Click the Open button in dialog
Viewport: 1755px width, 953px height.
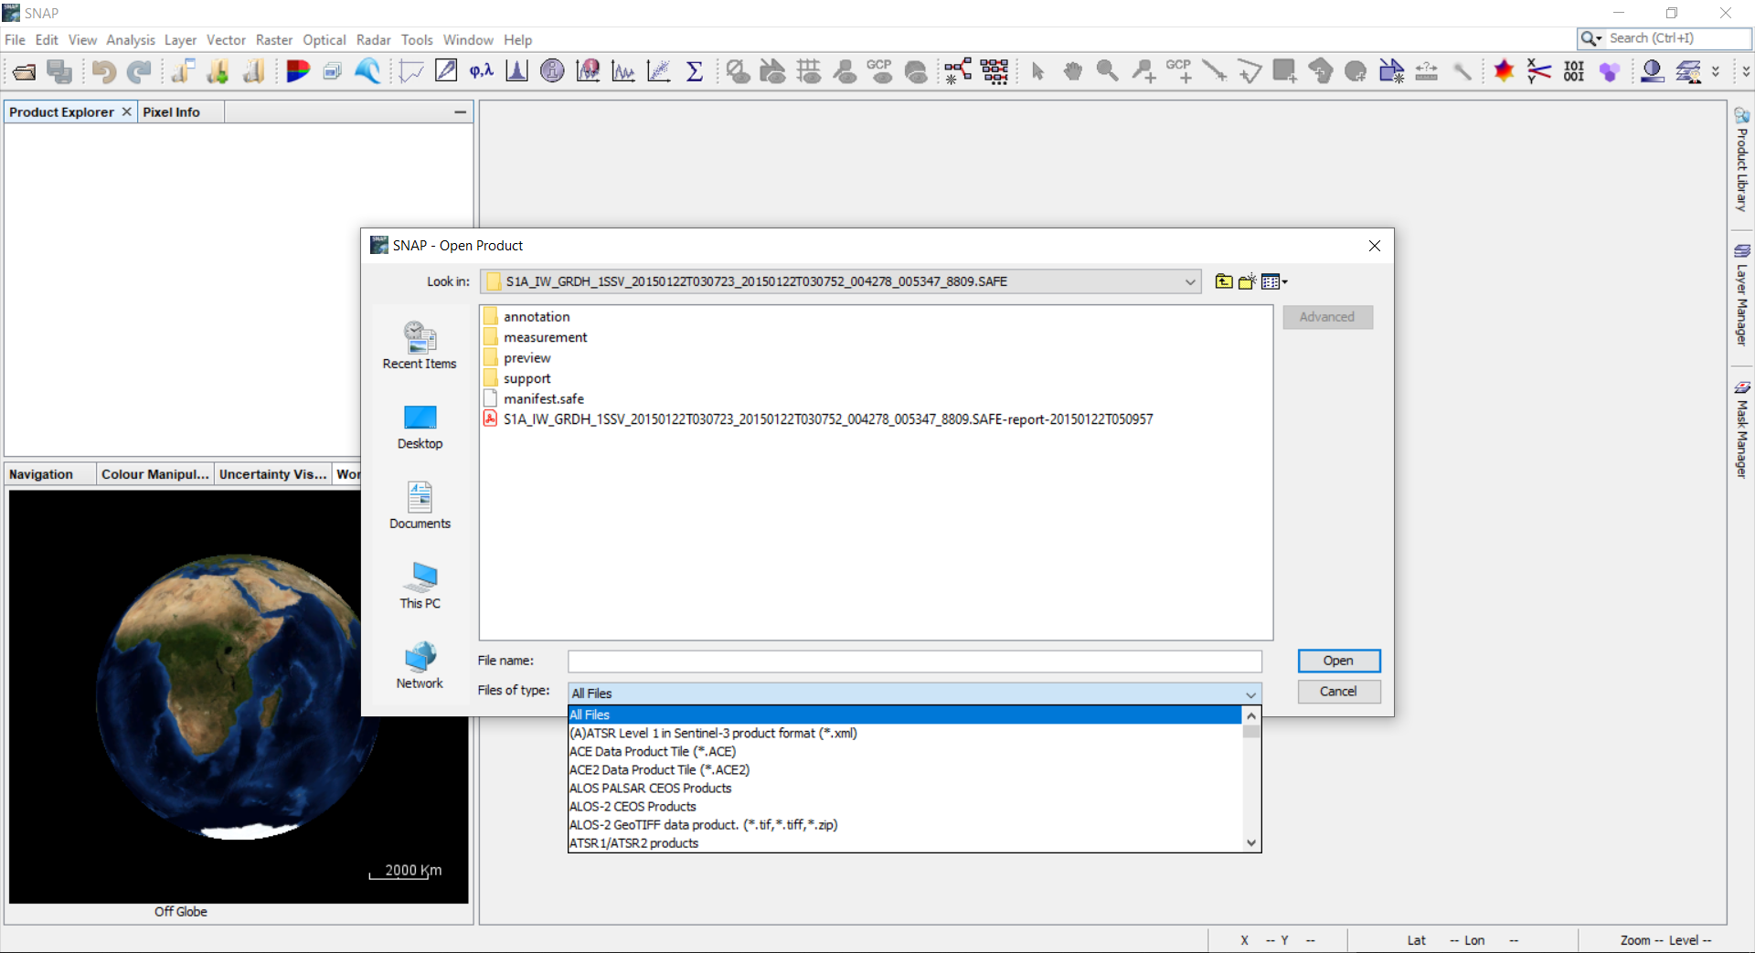tap(1339, 661)
